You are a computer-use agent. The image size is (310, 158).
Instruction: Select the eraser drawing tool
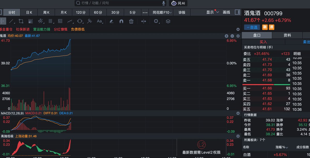[111, 21]
